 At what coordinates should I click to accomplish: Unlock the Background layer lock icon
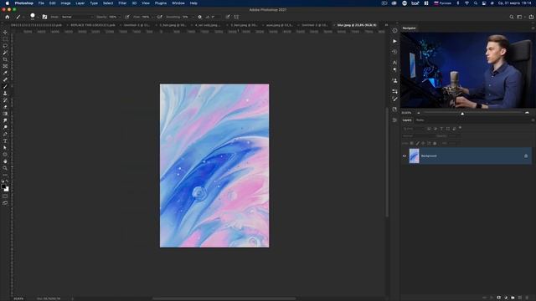526,156
